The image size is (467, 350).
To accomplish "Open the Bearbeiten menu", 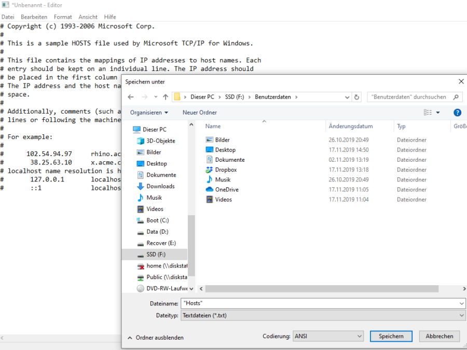I will (34, 16).
